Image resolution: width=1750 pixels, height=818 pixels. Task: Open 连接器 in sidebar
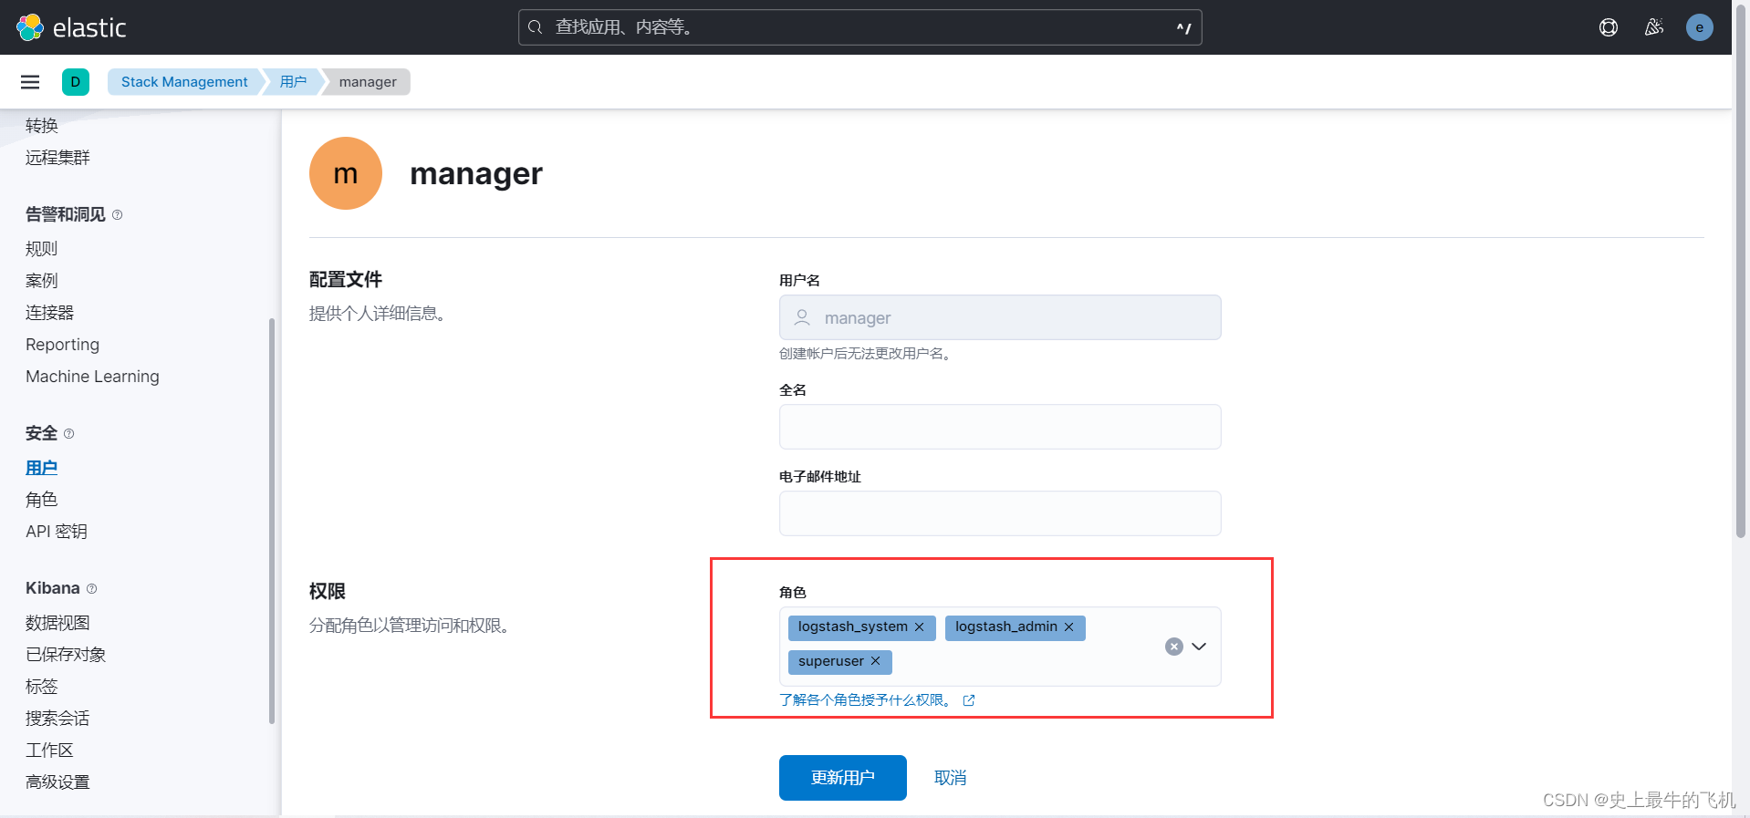coord(49,313)
